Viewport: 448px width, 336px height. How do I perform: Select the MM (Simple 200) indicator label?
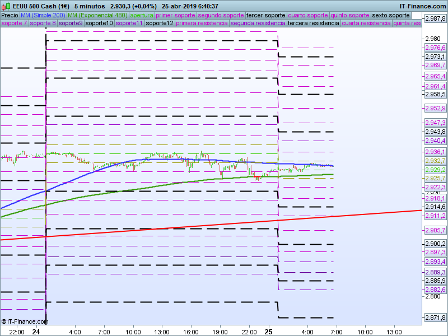point(43,16)
